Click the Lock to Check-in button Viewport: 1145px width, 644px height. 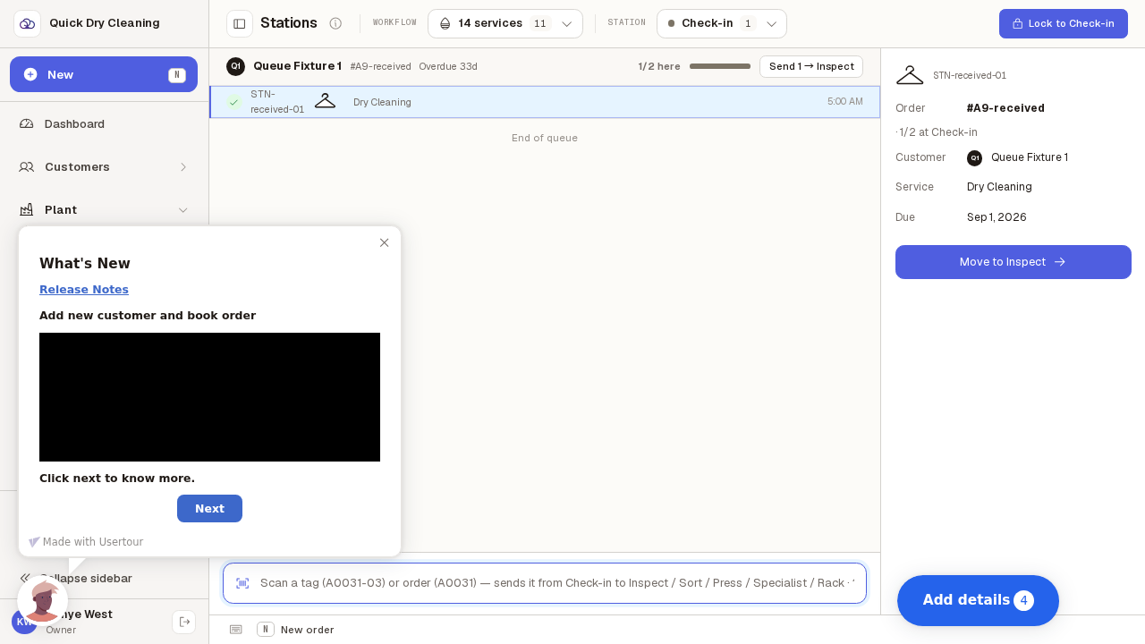point(1064,23)
